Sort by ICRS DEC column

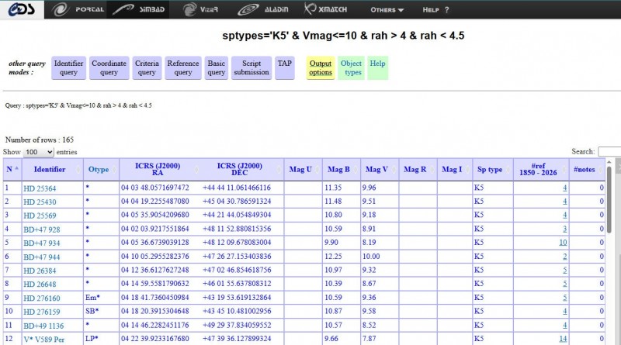coord(242,169)
